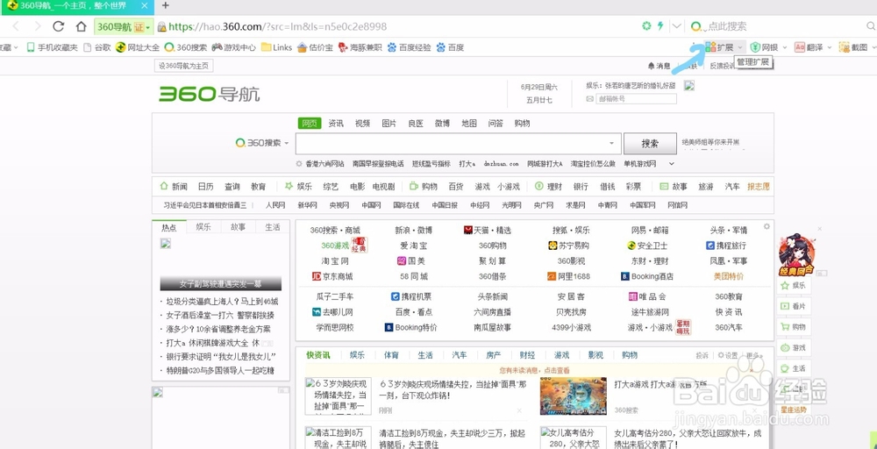Click the 搜索 search button
877x449 pixels.
[650, 143]
